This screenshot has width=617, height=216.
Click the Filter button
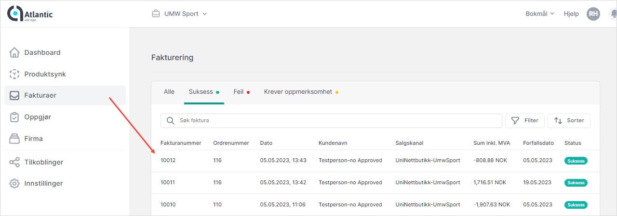point(524,121)
